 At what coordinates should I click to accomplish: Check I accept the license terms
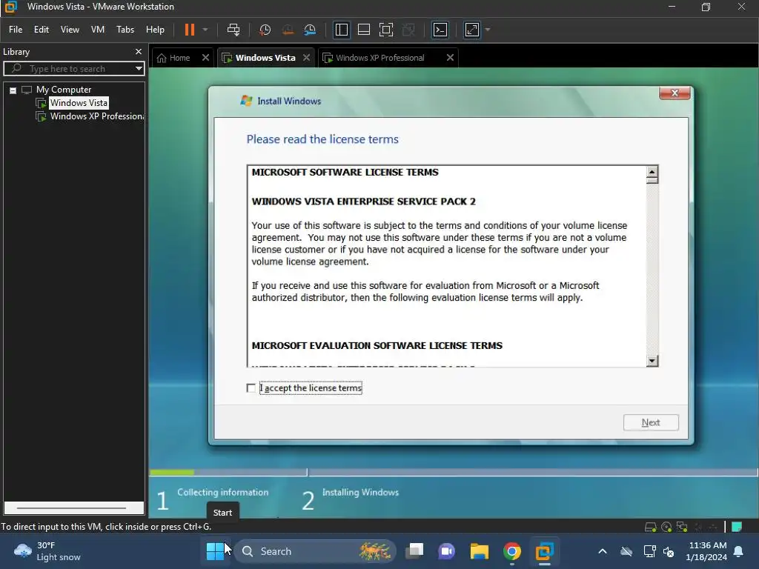[x=251, y=388]
